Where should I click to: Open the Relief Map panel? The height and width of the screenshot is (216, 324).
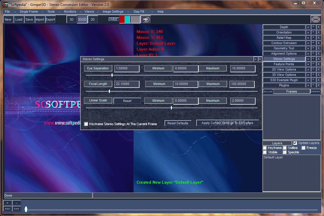point(284,38)
